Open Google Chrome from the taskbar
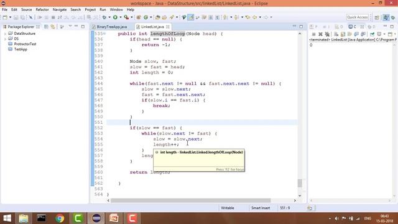 tap(60, 218)
